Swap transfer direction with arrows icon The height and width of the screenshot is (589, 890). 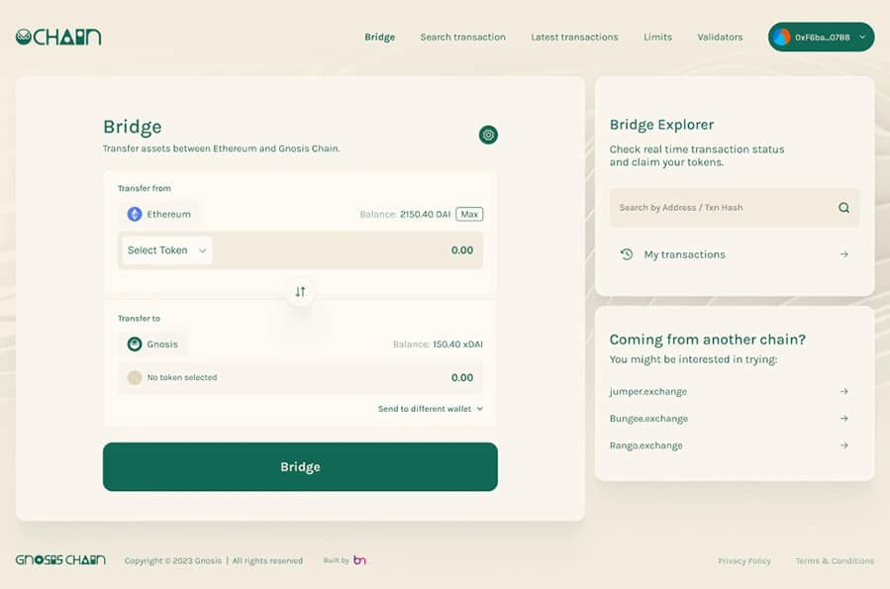click(300, 292)
